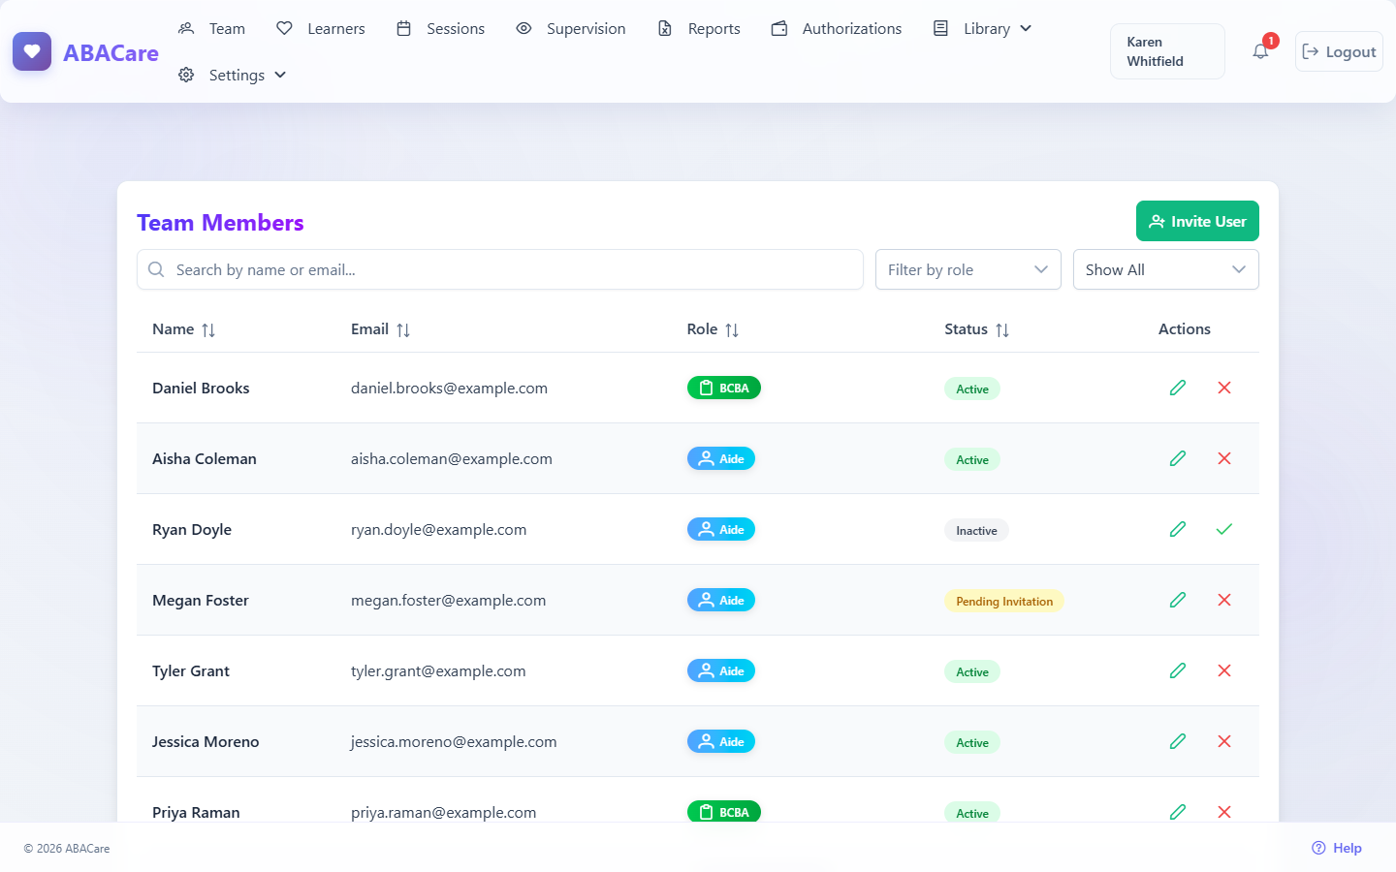Expand the Library menu
Screen dimensions: 1396x872
pyautogui.click(x=983, y=29)
